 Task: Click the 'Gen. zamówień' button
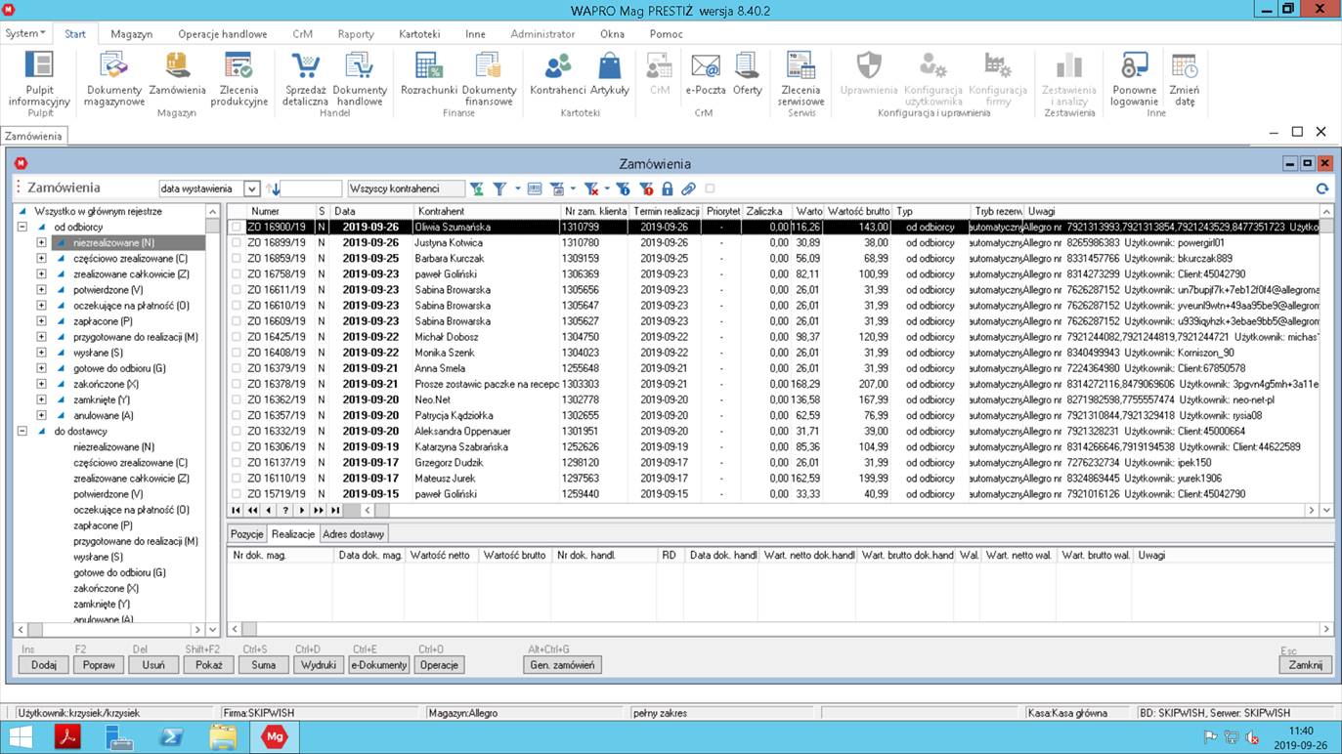(562, 665)
